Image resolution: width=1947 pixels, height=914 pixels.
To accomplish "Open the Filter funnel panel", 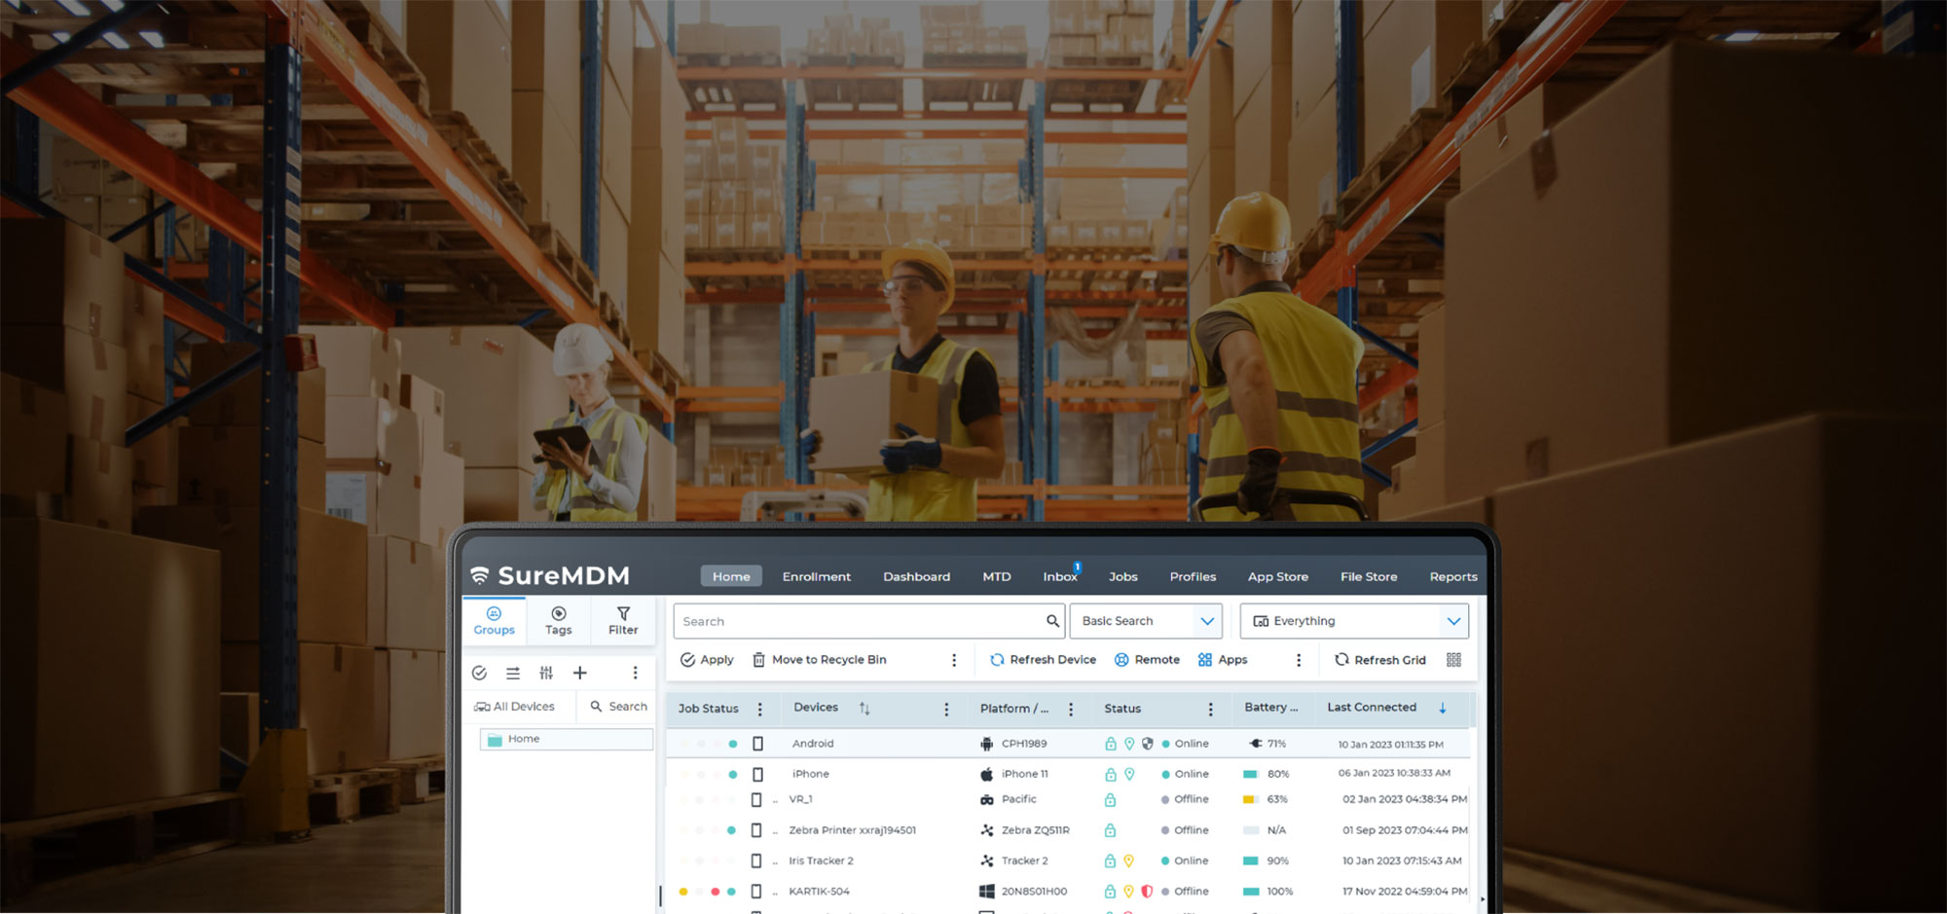I will (623, 620).
